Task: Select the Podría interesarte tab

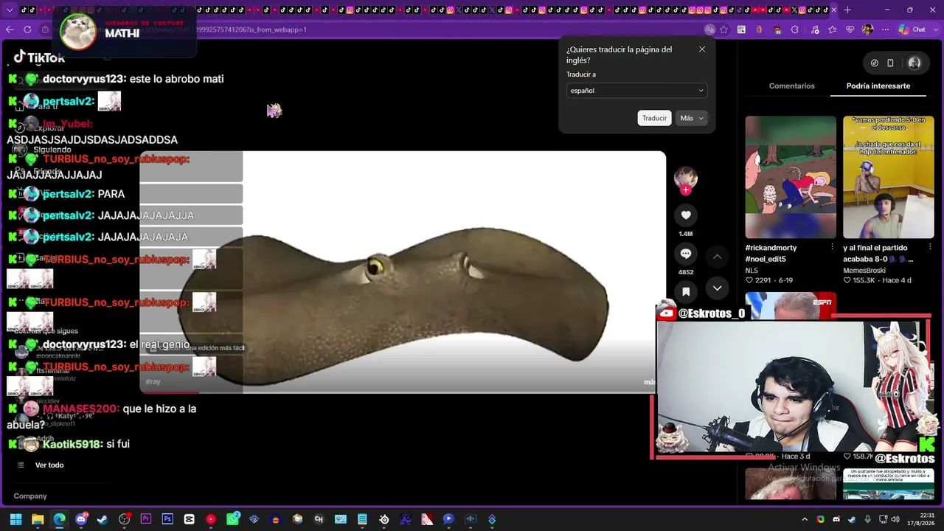Action: tap(878, 86)
